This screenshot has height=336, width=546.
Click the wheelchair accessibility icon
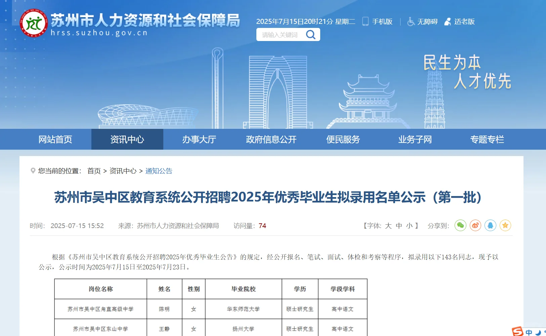tap(411, 22)
